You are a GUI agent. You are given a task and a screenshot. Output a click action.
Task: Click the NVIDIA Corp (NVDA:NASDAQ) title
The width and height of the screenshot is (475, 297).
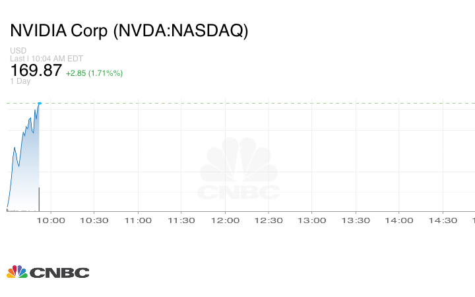(x=129, y=31)
